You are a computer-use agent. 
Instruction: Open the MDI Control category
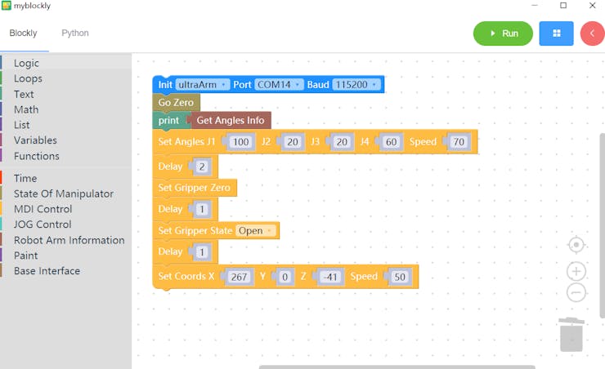click(65, 209)
